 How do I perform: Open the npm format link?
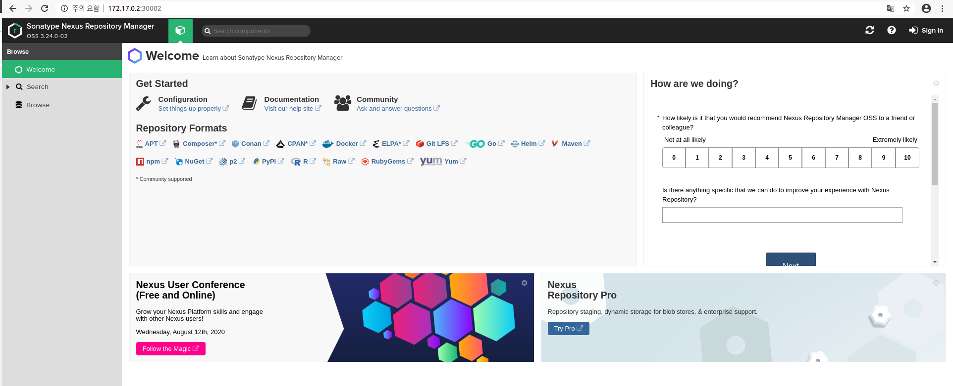(x=152, y=161)
